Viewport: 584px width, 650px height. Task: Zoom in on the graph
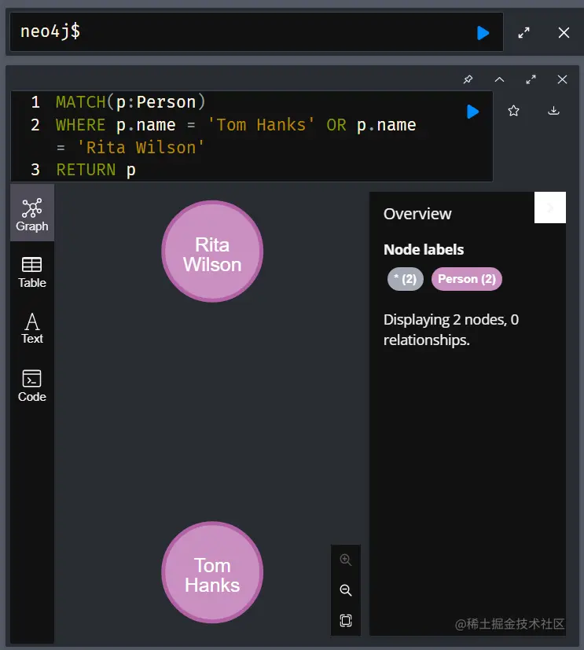(x=346, y=560)
